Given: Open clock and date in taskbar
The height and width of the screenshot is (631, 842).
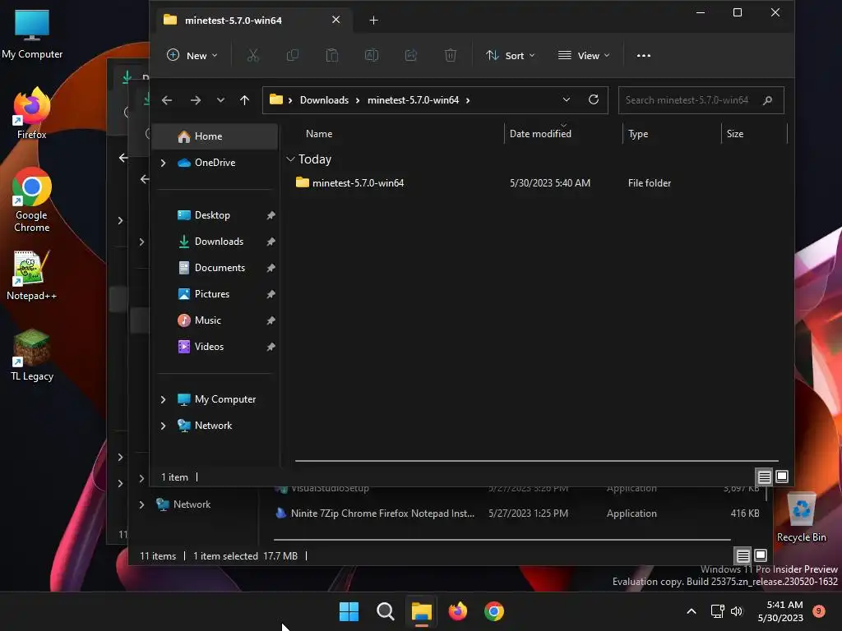Looking at the screenshot, I should click(780, 611).
